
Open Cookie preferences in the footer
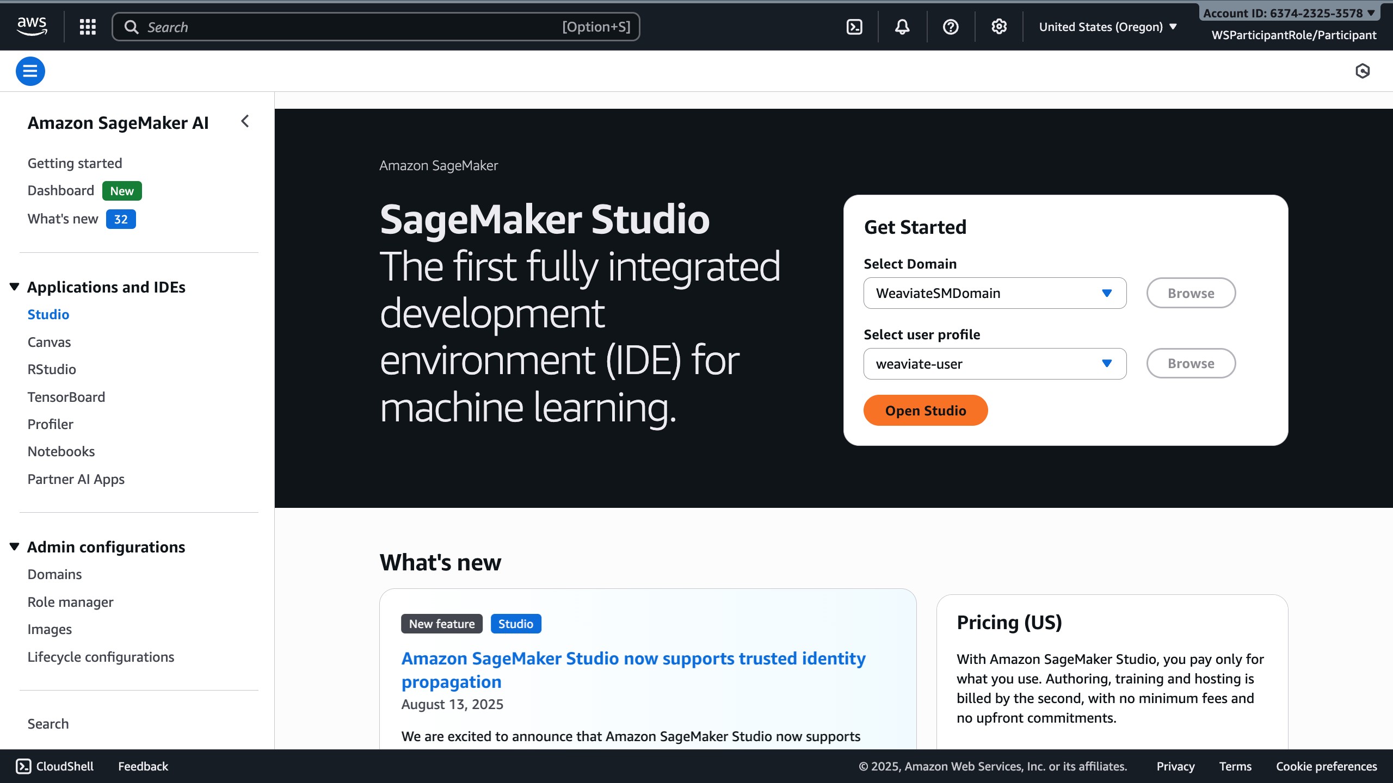(x=1327, y=766)
